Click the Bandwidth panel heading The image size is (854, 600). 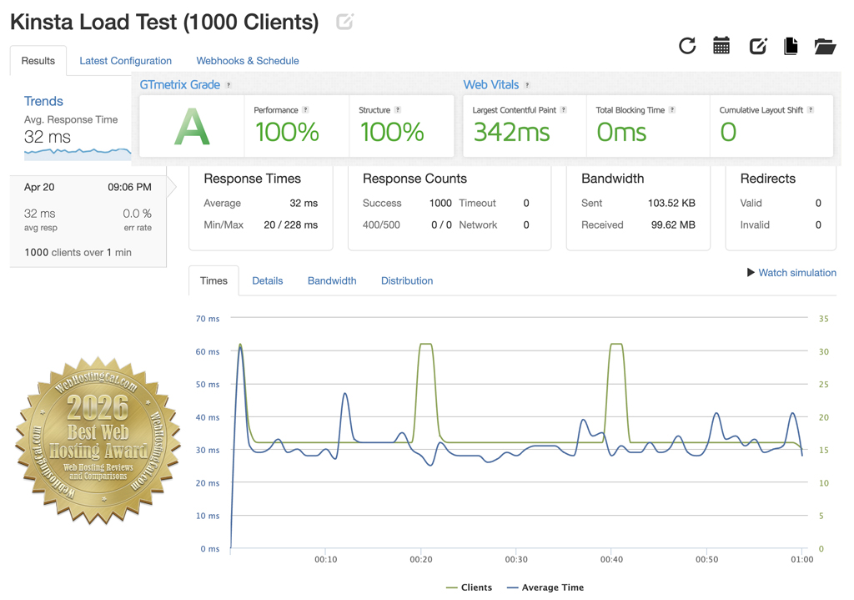pos(612,179)
